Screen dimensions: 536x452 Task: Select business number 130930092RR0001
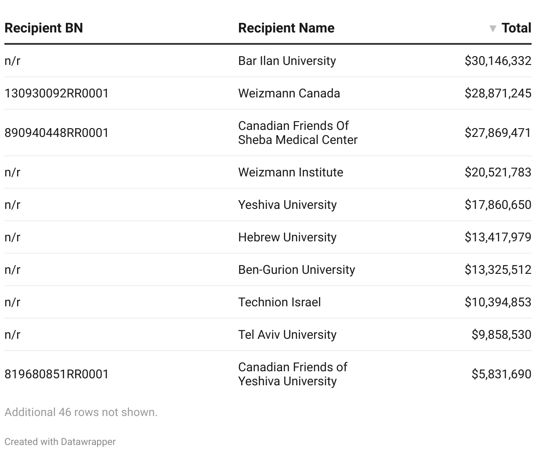pos(57,93)
